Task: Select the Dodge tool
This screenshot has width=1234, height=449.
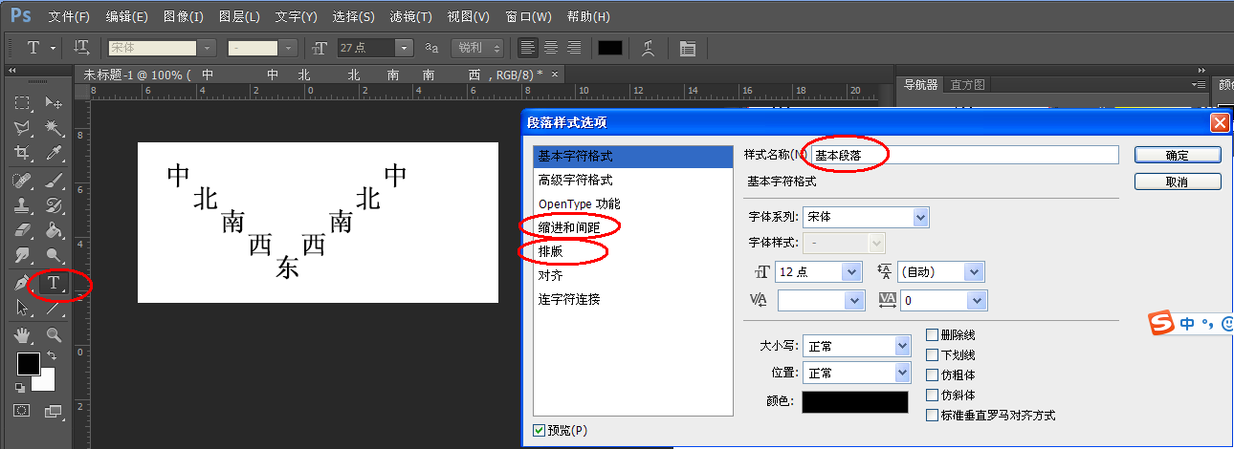Action: pyautogui.click(x=55, y=255)
